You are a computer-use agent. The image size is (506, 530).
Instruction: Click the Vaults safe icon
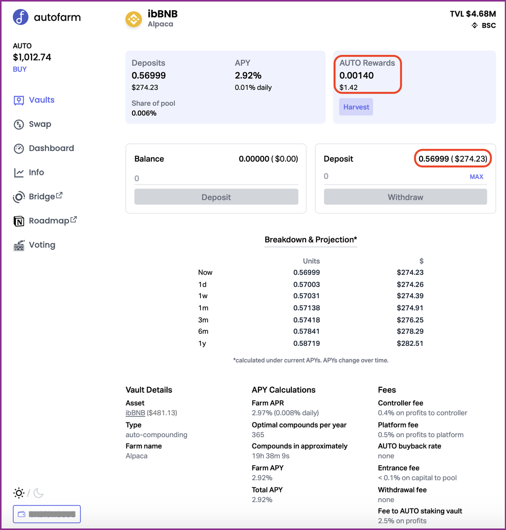pyautogui.click(x=19, y=100)
